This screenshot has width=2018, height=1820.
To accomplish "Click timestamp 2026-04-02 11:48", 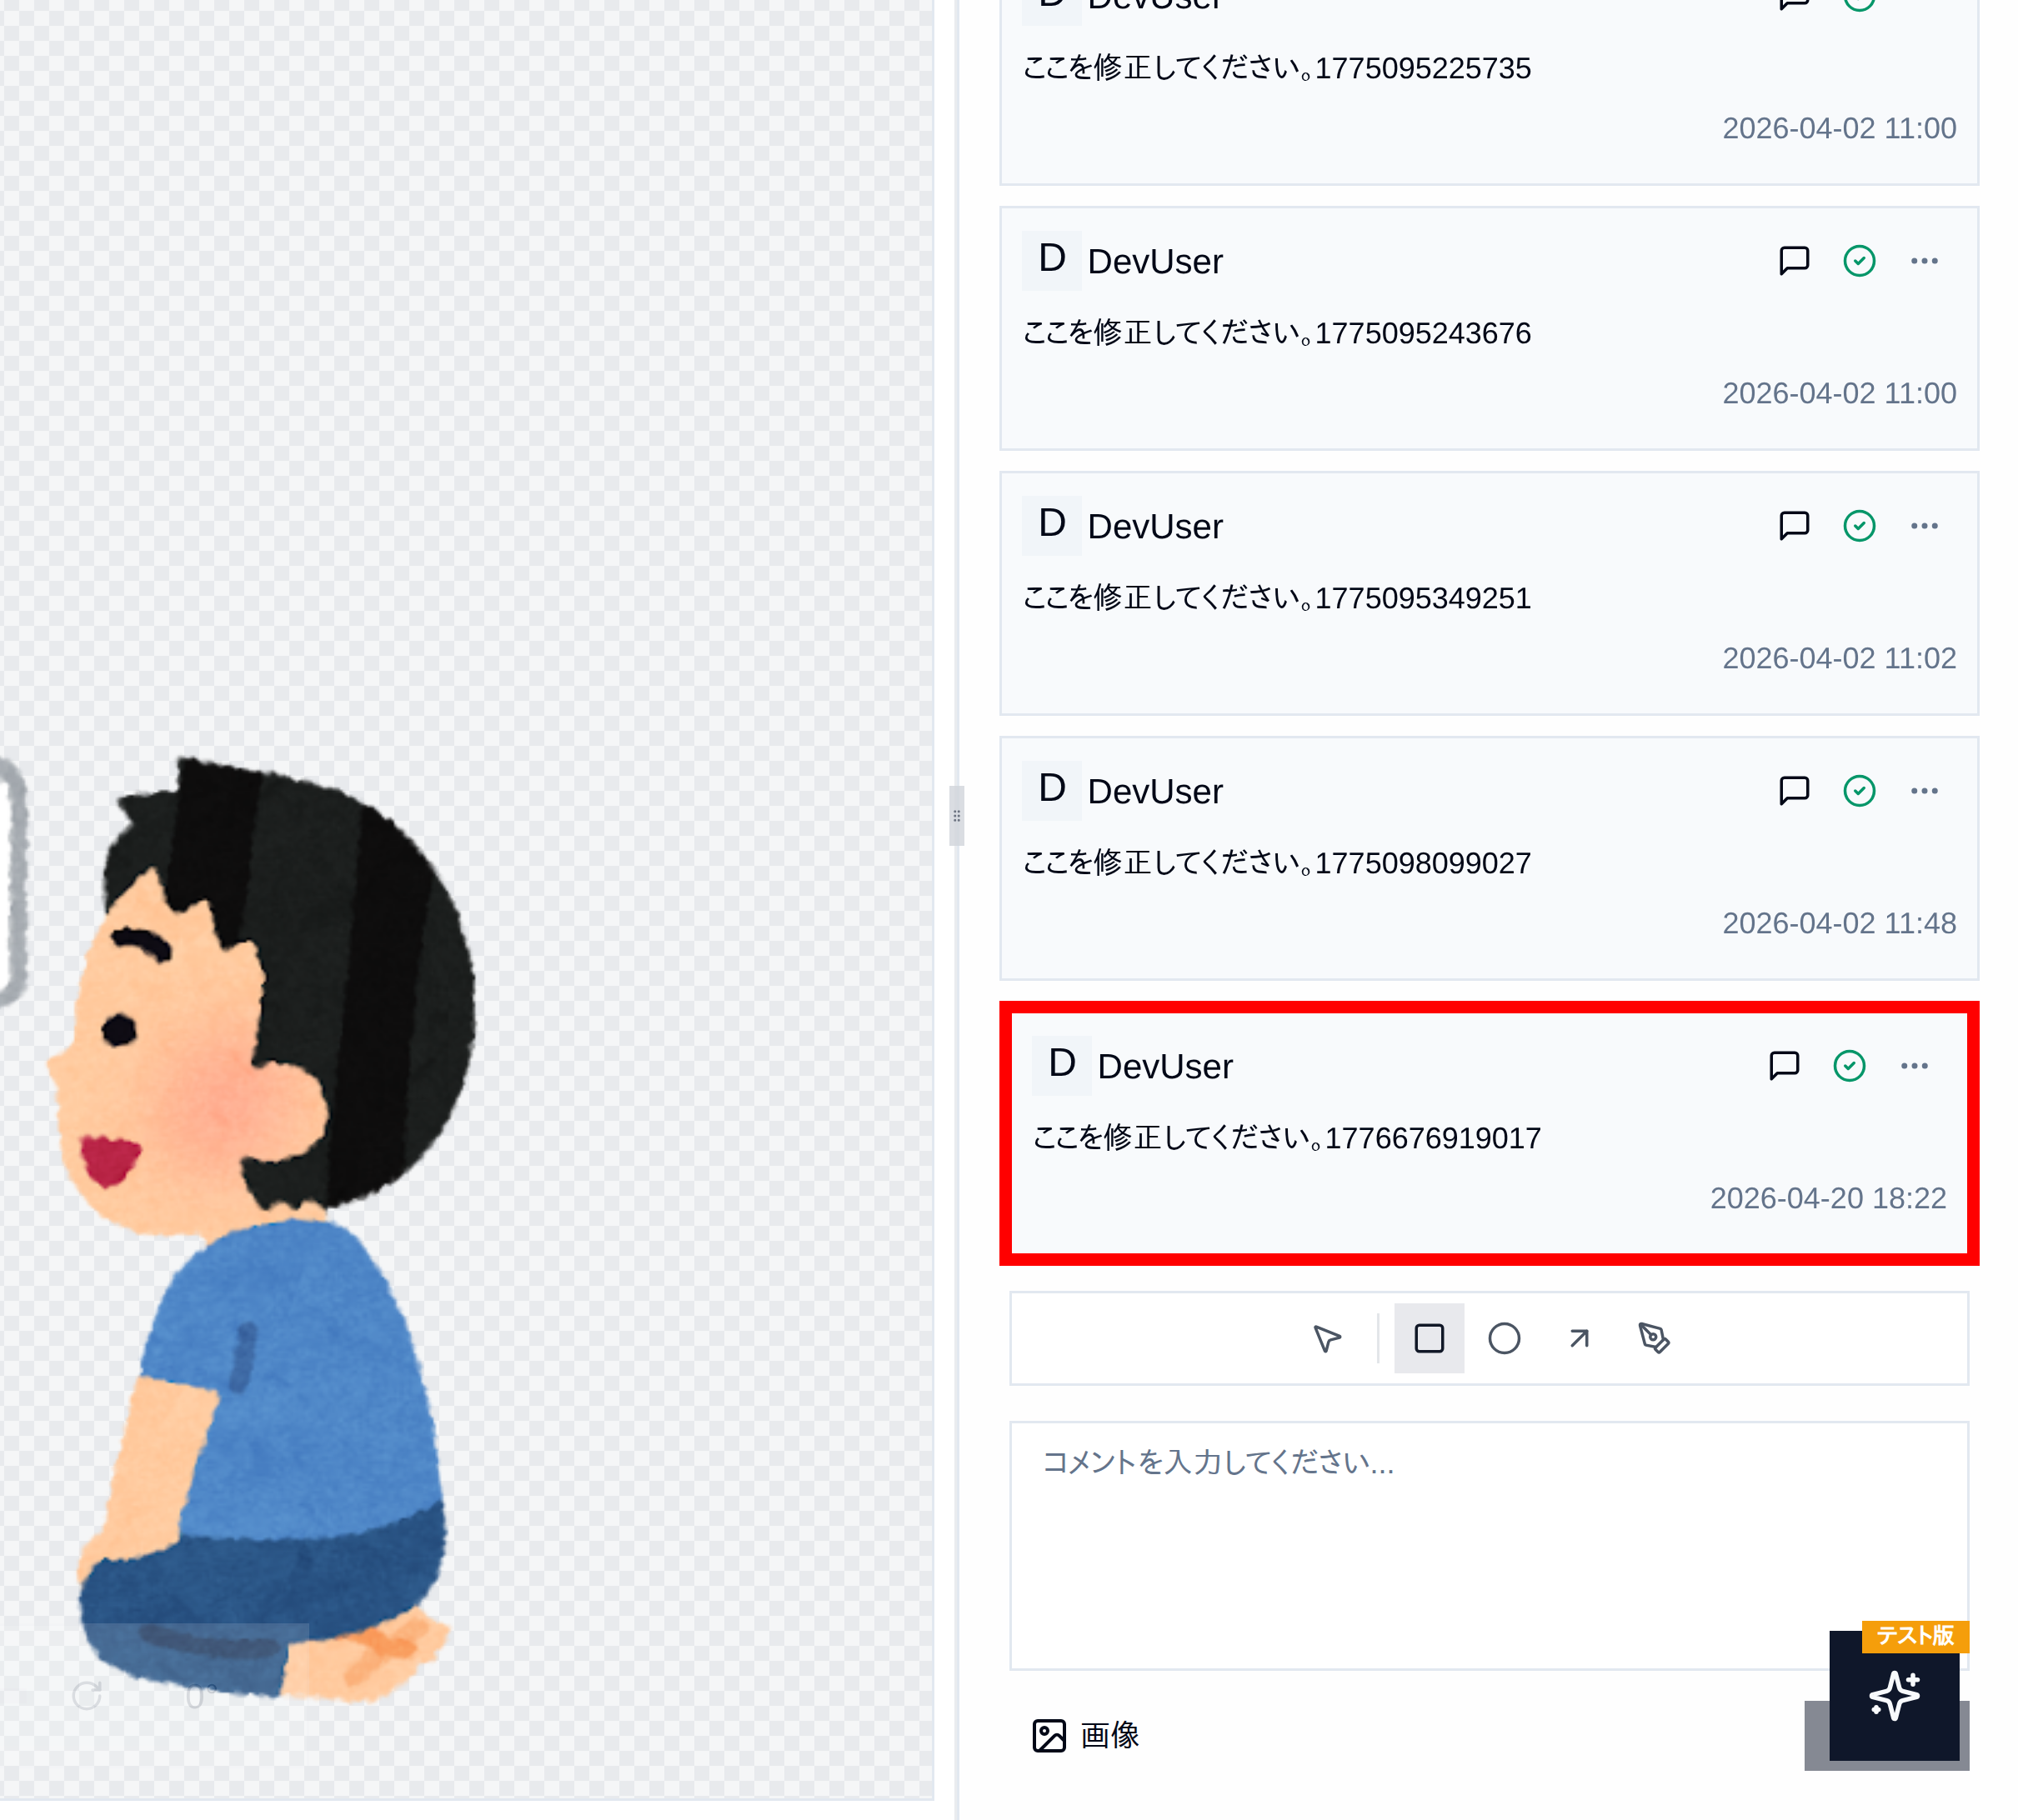I will click(1839, 923).
